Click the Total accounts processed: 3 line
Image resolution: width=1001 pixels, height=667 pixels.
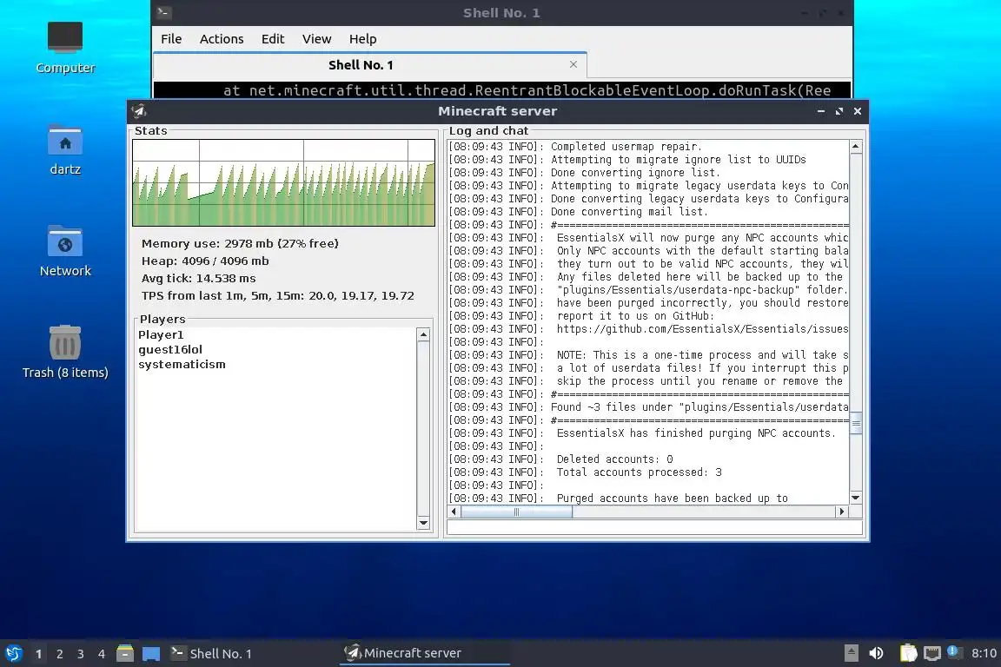(x=586, y=472)
